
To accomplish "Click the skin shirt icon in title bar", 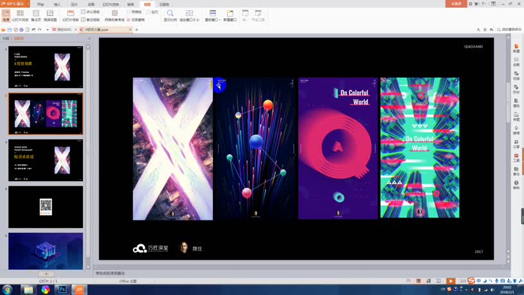I will 476,4.
